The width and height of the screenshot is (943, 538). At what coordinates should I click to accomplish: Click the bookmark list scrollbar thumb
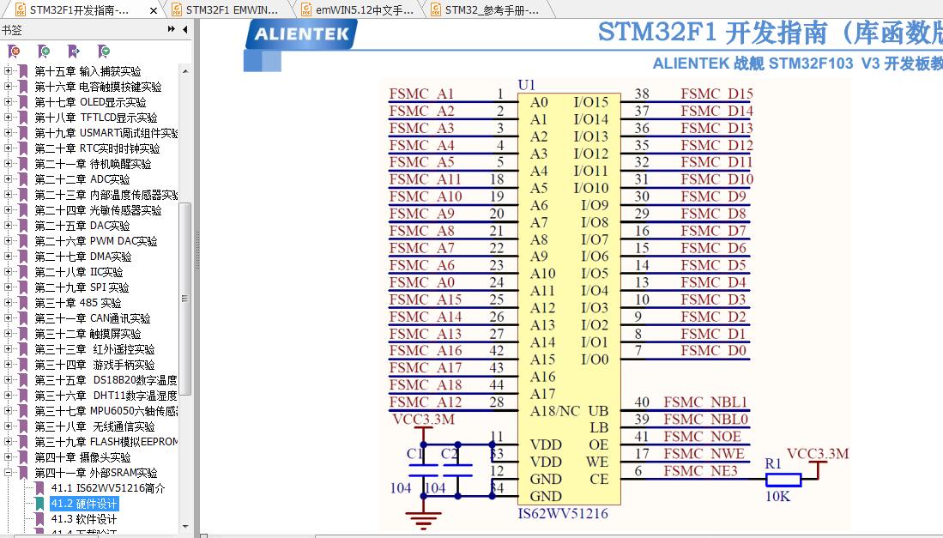(185, 299)
